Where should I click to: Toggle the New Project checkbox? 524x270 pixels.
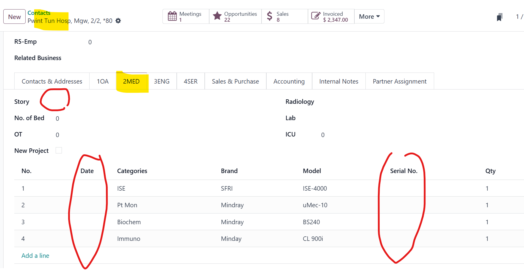(x=59, y=150)
